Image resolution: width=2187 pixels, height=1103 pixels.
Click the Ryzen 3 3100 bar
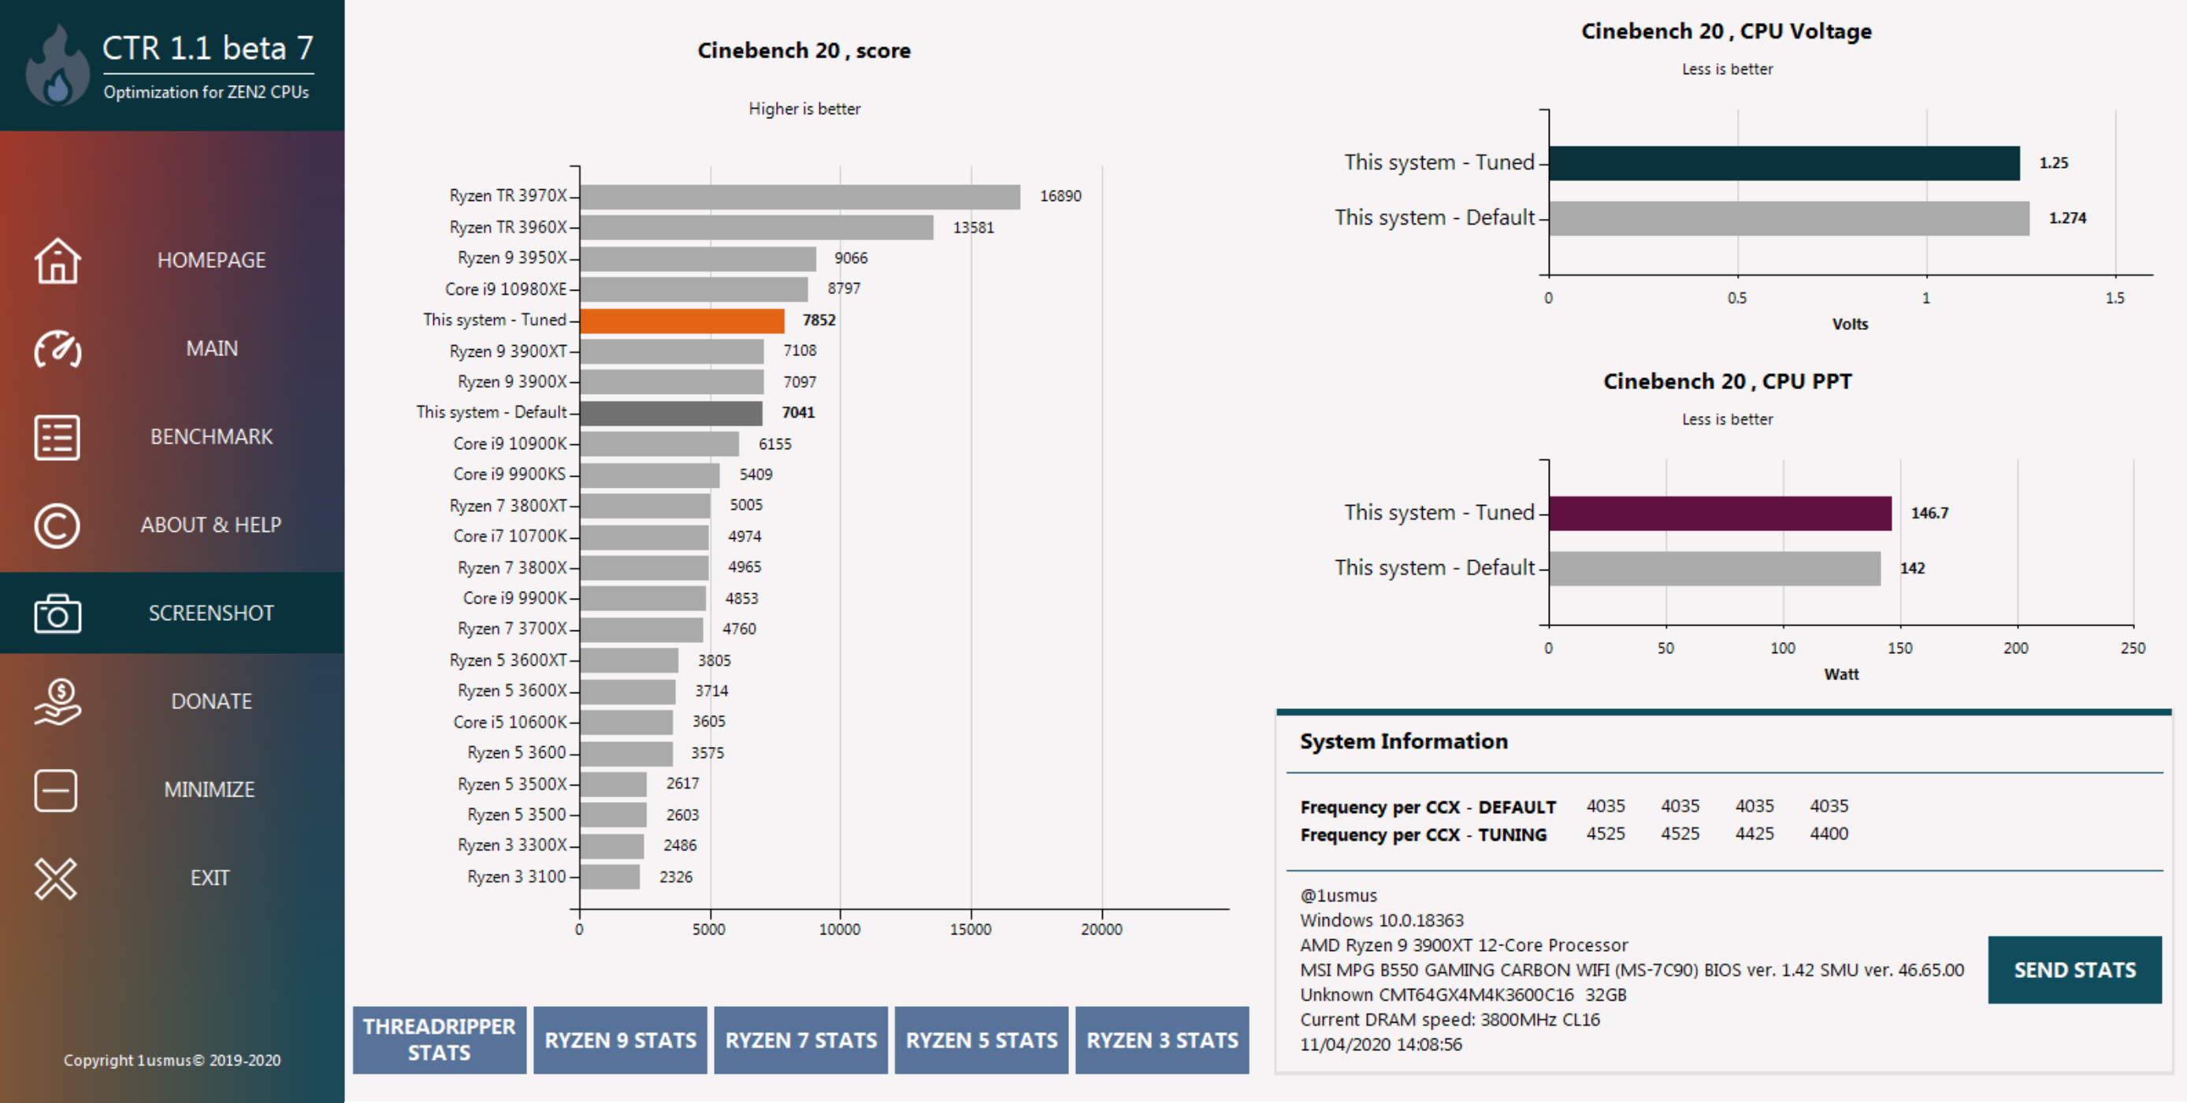click(x=610, y=876)
